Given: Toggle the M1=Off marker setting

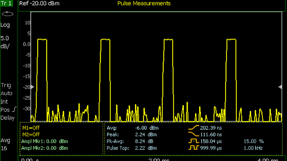Looking at the screenshot, I should [x=31, y=128].
